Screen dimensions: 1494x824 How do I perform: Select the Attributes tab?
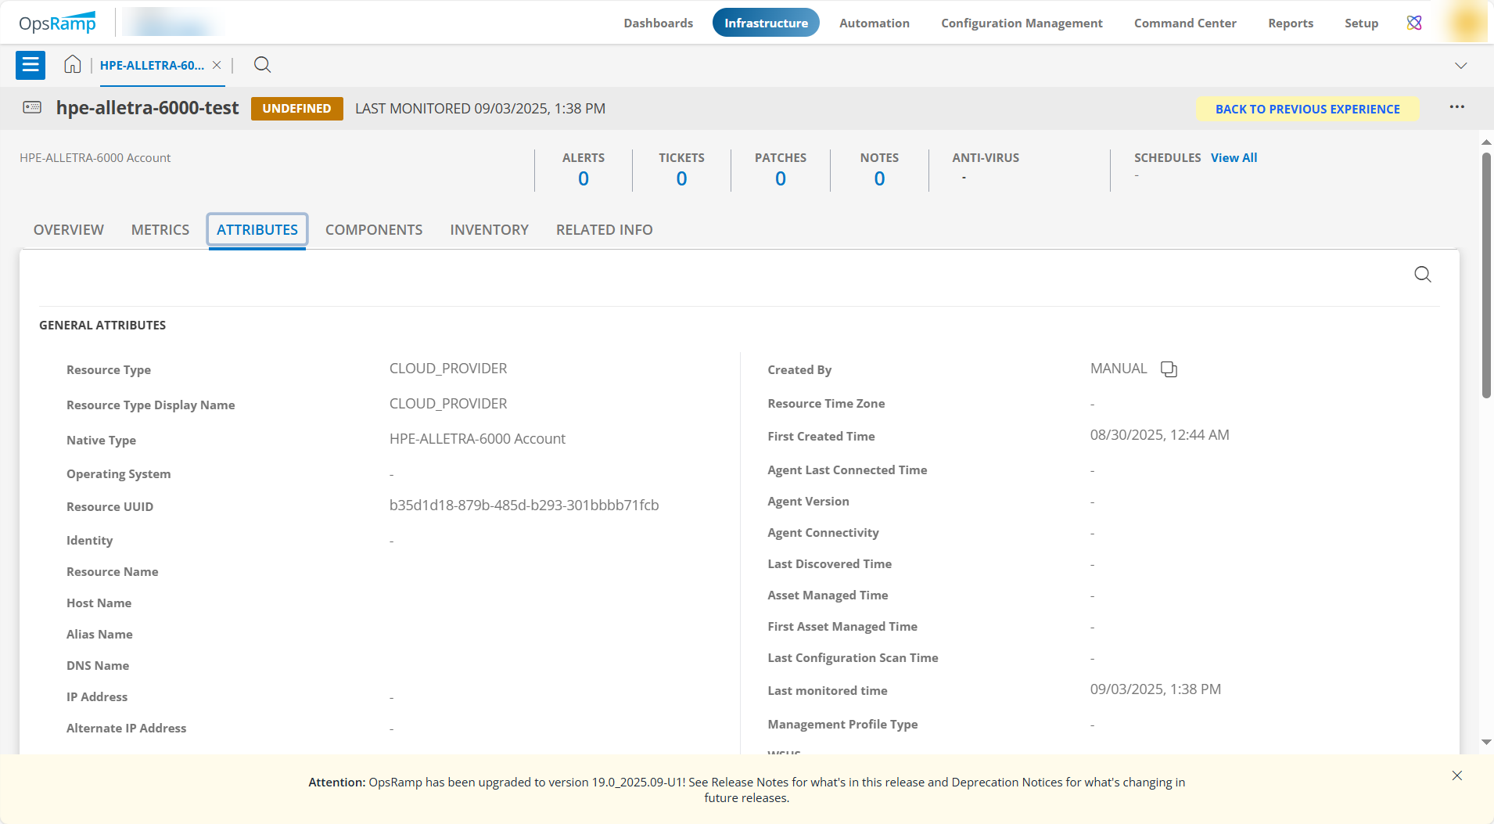[257, 230]
